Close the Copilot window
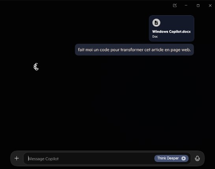 (x=210, y=6)
